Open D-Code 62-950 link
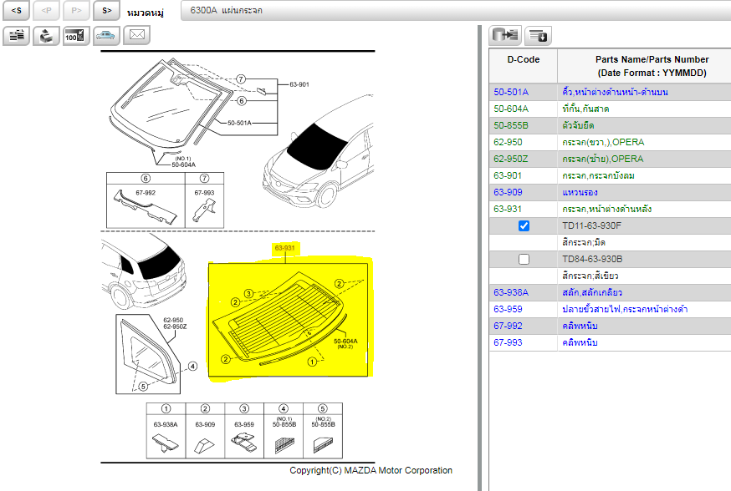The width and height of the screenshot is (731, 491). (508, 143)
